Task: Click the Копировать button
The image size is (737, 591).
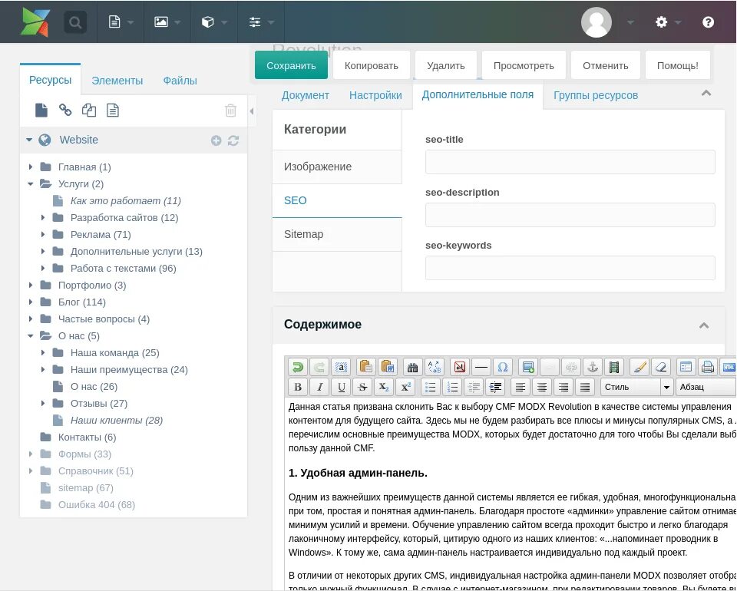Action: (x=372, y=65)
